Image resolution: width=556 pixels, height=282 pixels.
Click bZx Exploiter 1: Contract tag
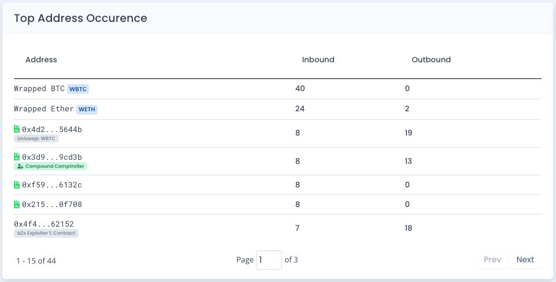(46, 233)
